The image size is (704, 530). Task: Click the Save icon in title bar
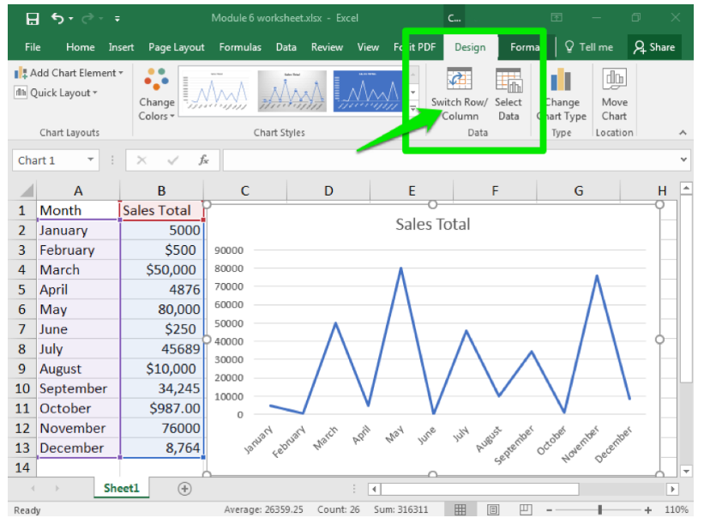click(x=32, y=18)
